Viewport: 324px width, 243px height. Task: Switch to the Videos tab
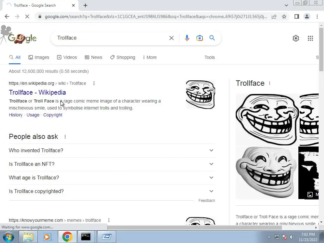point(67,57)
